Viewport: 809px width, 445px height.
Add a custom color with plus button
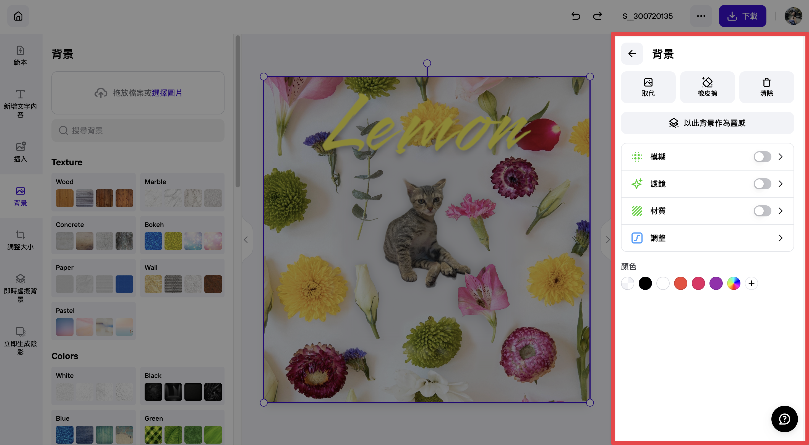751,283
